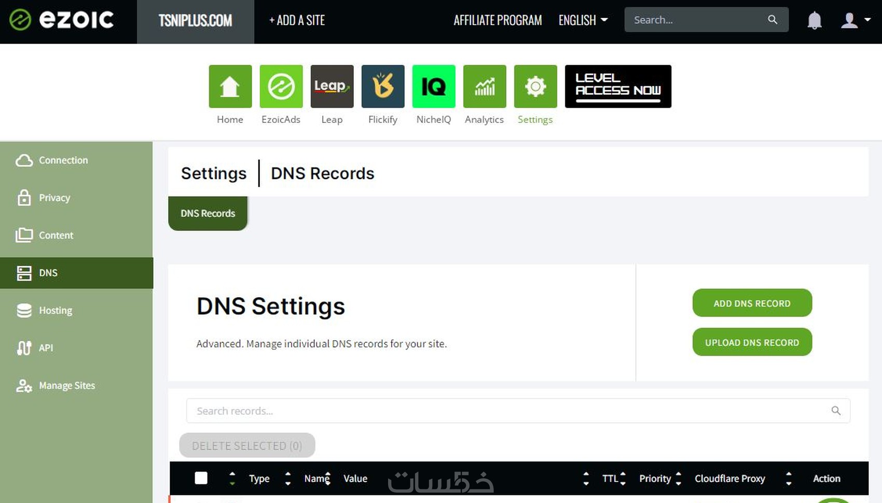The height and width of the screenshot is (503, 882).
Task: Open the NicheIQ tile
Action: pos(434,86)
